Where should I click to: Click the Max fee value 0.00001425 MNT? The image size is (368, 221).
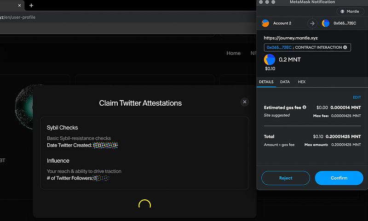(x=346, y=116)
